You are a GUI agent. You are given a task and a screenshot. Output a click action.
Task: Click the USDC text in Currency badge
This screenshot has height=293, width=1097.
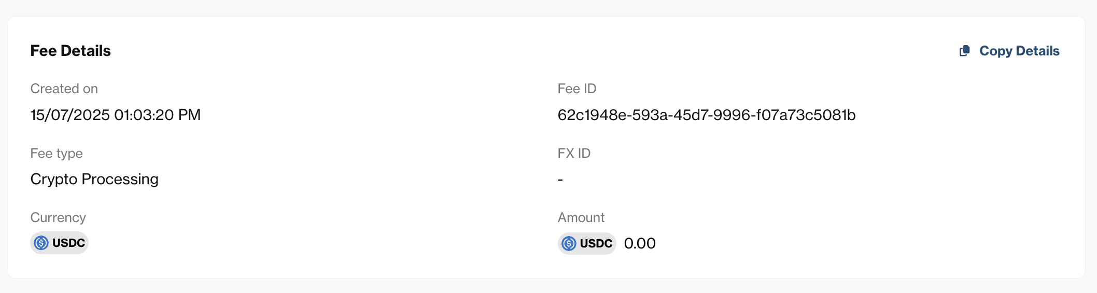coord(68,243)
